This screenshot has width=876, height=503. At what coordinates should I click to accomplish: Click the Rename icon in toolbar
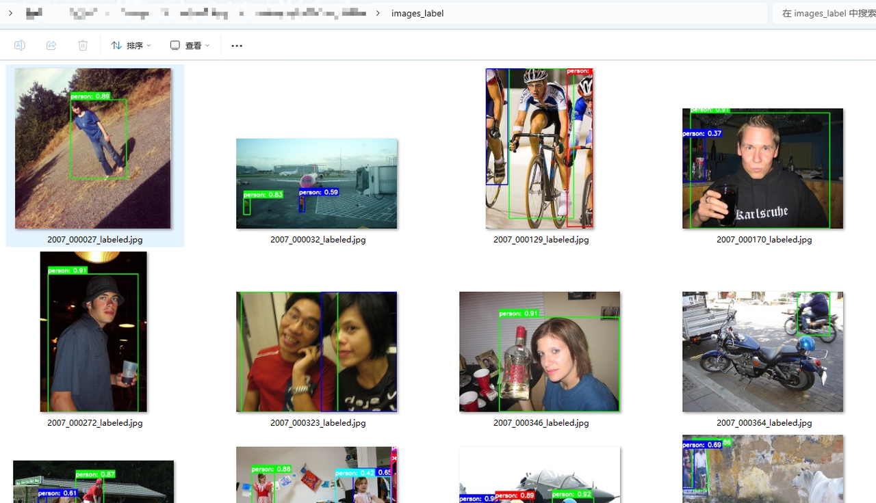click(x=20, y=45)
